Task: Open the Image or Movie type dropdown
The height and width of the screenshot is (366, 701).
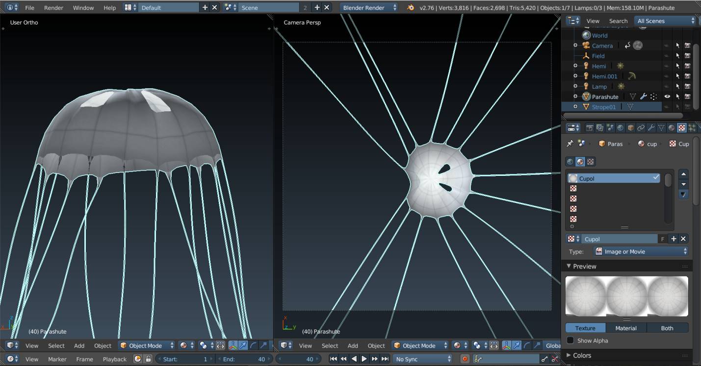Action: click(x=641, y=251)
